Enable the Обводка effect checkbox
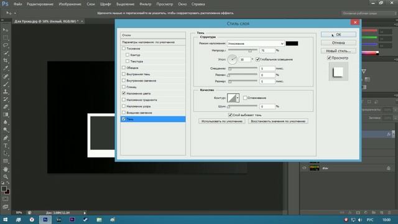Image resolution: width=398 pixels, height=224 pixels. [x=124, y=68]
